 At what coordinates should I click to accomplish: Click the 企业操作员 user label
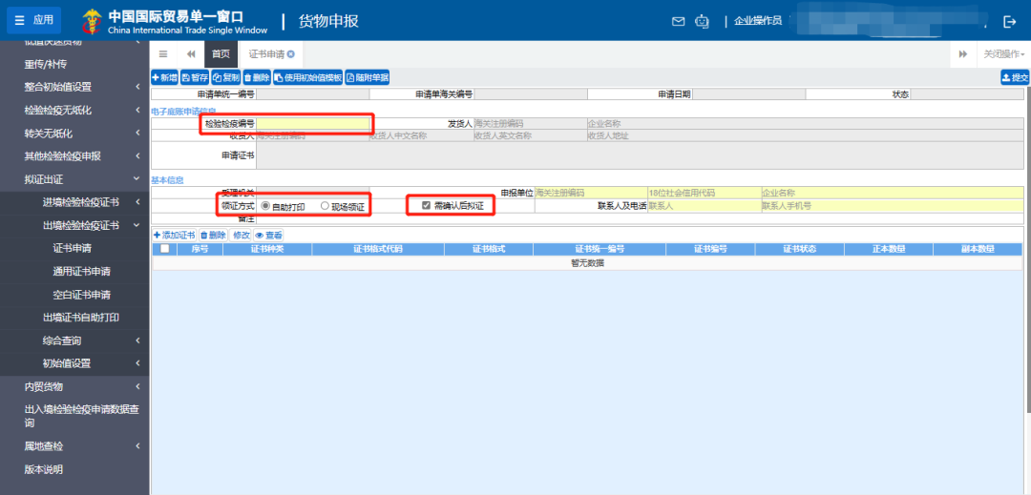(x=757, y=21)
